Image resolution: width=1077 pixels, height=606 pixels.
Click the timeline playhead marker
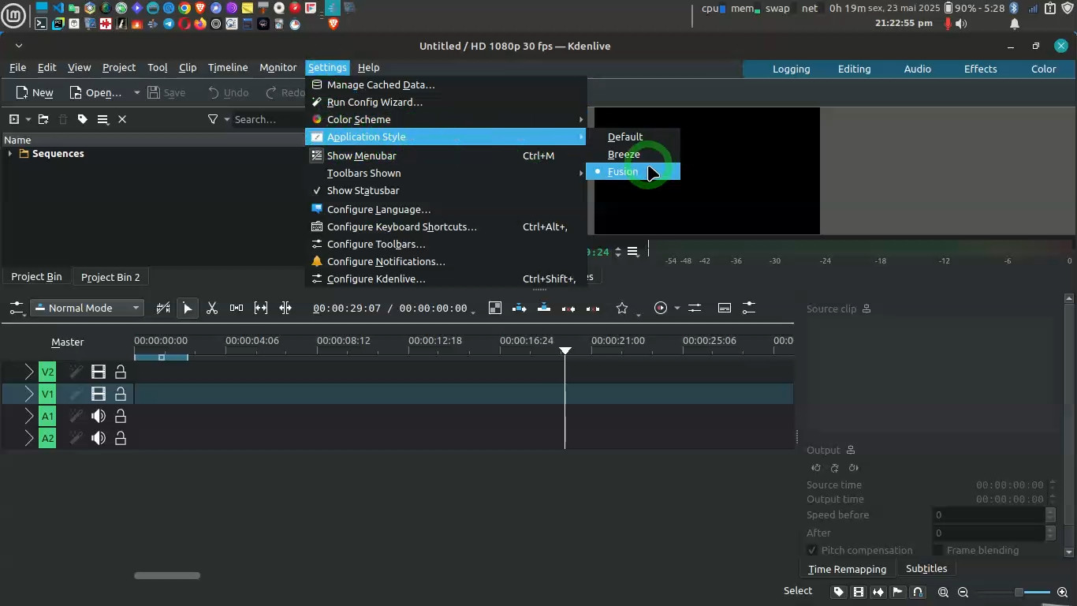(x=565, y=350)
